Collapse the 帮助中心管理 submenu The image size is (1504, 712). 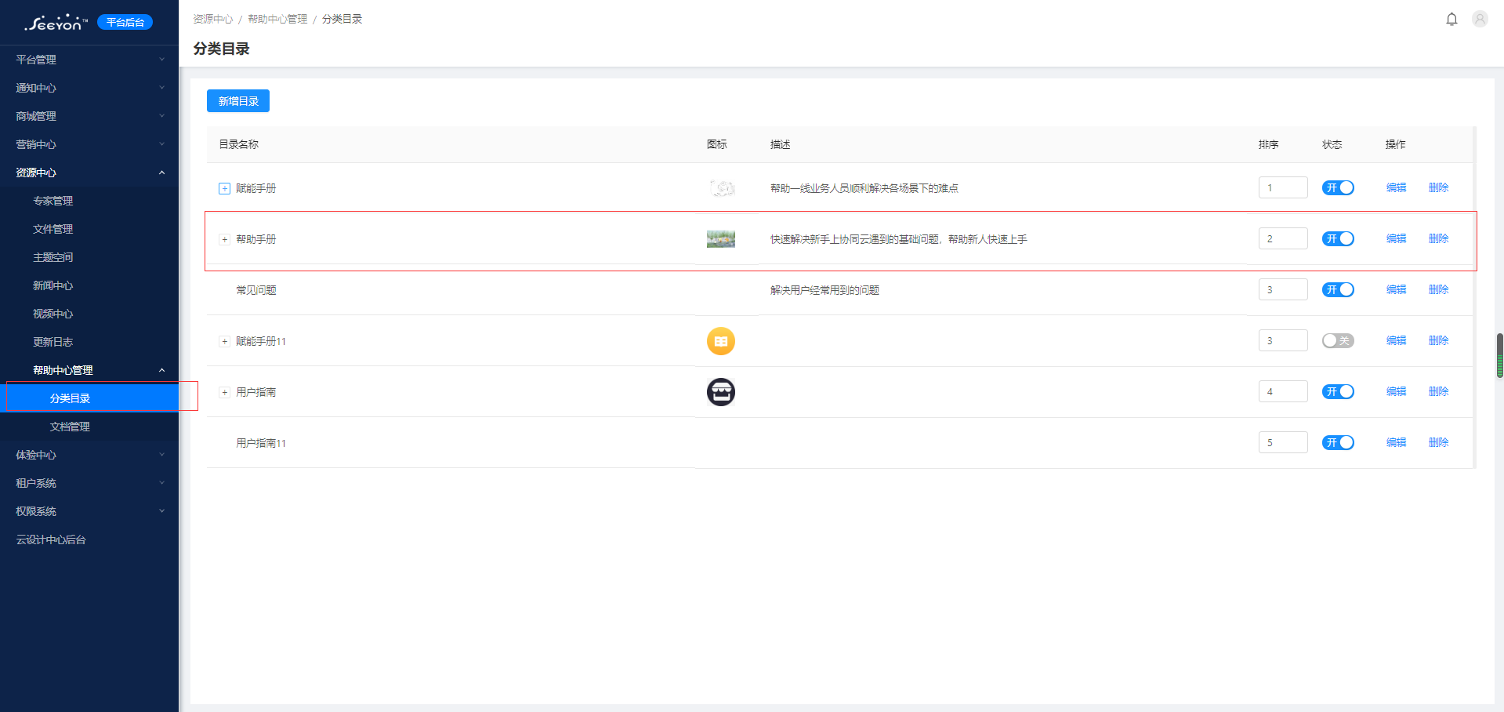89,370
